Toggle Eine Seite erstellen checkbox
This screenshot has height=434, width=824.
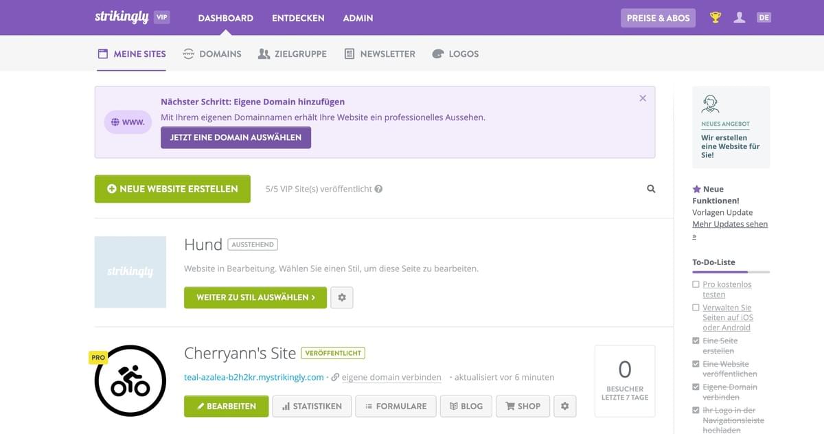tap(696, 341)
